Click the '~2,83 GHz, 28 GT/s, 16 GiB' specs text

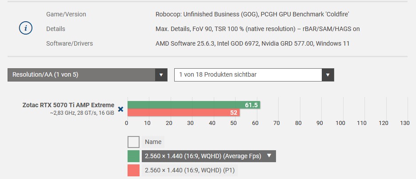(82, 113)
